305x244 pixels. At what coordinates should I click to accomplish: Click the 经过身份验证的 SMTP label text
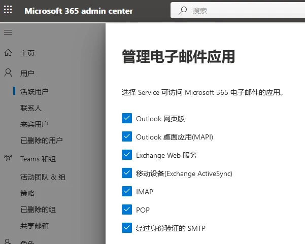point(171,228)
